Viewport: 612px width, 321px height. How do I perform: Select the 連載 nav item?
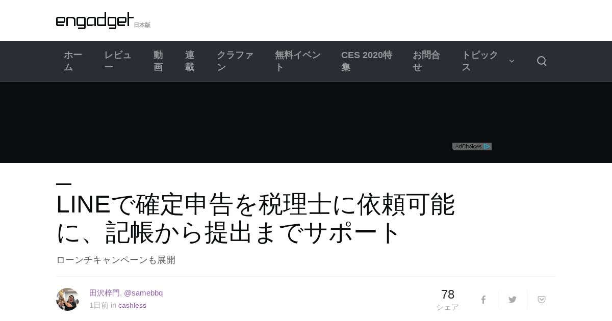(x=190, y=61)
